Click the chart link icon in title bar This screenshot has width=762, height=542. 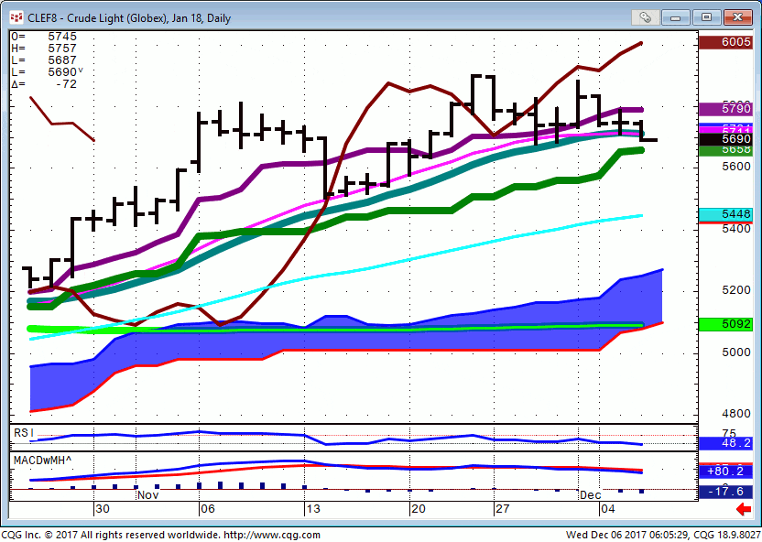tap(646, 17)
